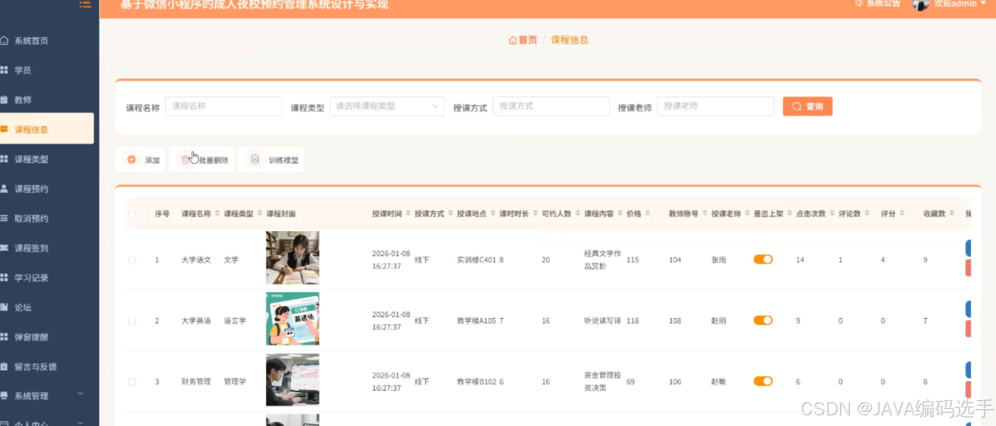Open the 欢迎admin user dropdown
This screenshot has height=426, width=996.
[960, 4]
